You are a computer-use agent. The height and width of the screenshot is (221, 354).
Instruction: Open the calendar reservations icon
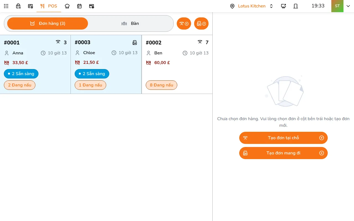pyautogui.click(x=79, y=6)
